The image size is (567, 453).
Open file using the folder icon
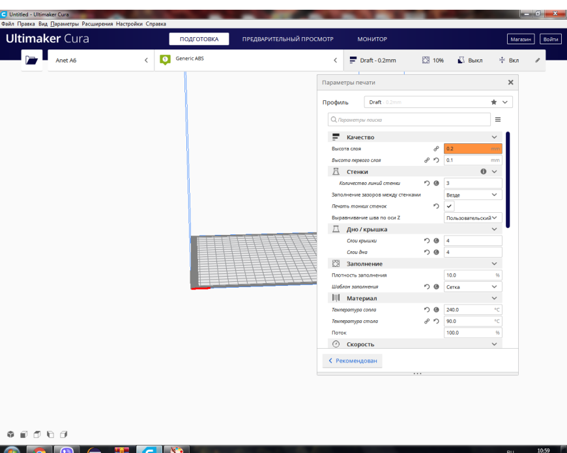pyautogui.click(x=31, y=60)
